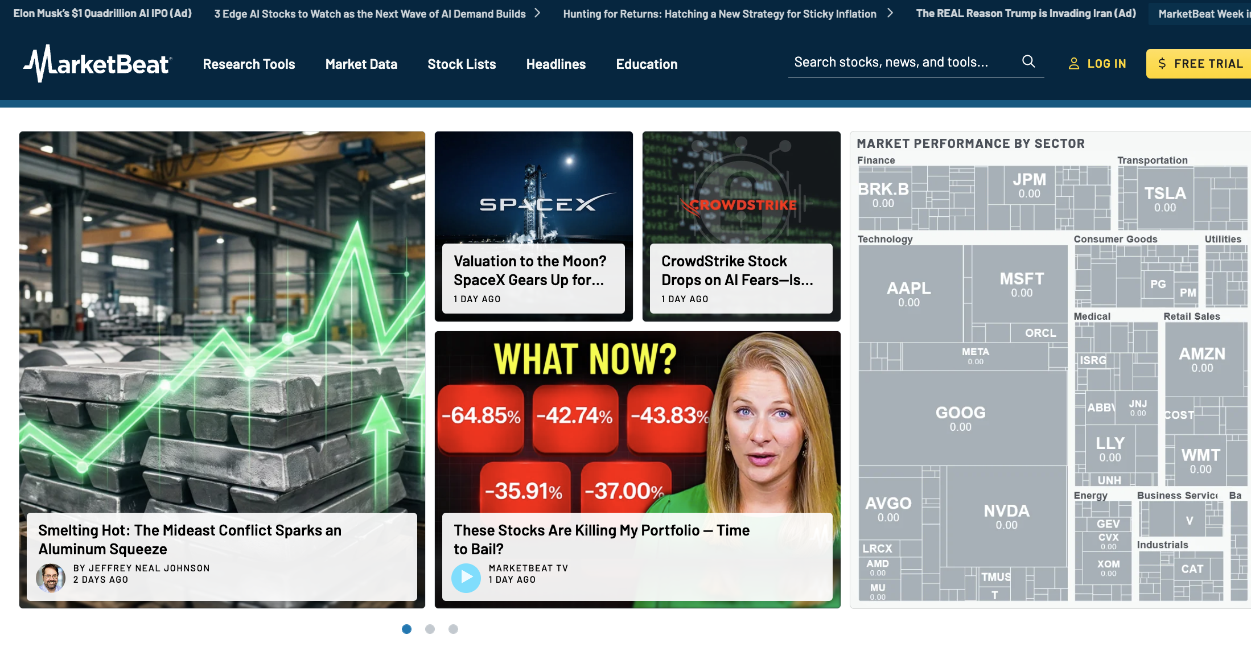Open the Headlines menu
1251x659 pixels.
point(556,64)
